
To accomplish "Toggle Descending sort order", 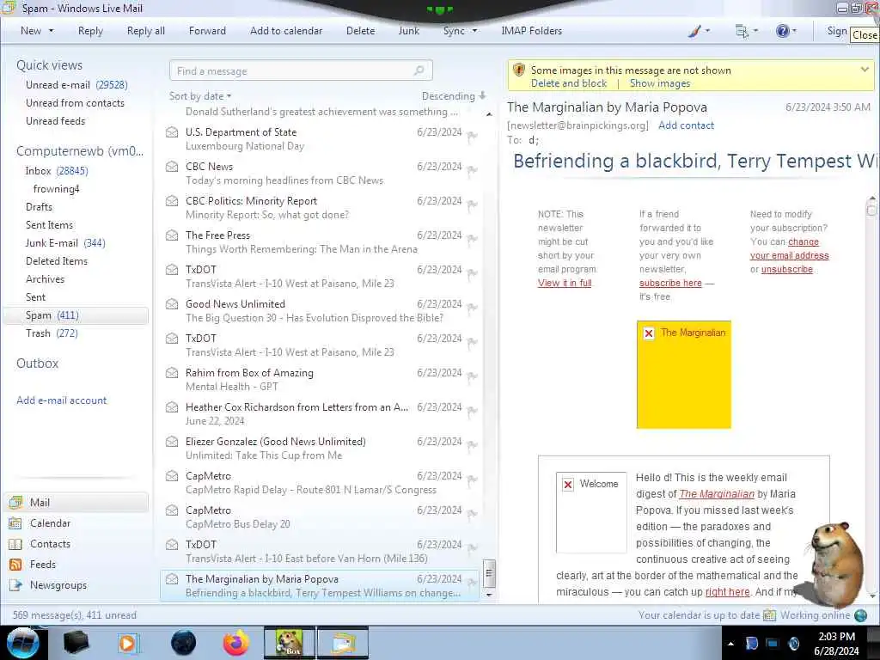I will pyautogui.click(x=454, y=96).
